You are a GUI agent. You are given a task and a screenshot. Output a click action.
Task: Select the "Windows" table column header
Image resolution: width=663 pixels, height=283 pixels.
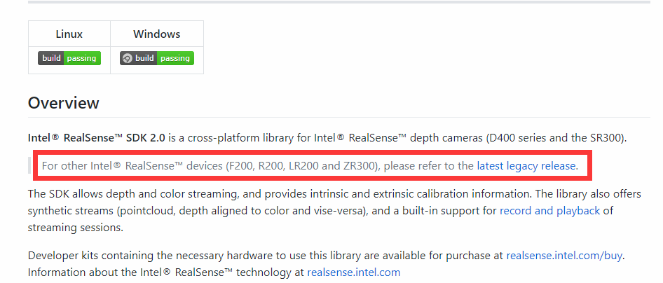(x=156, y=34)
